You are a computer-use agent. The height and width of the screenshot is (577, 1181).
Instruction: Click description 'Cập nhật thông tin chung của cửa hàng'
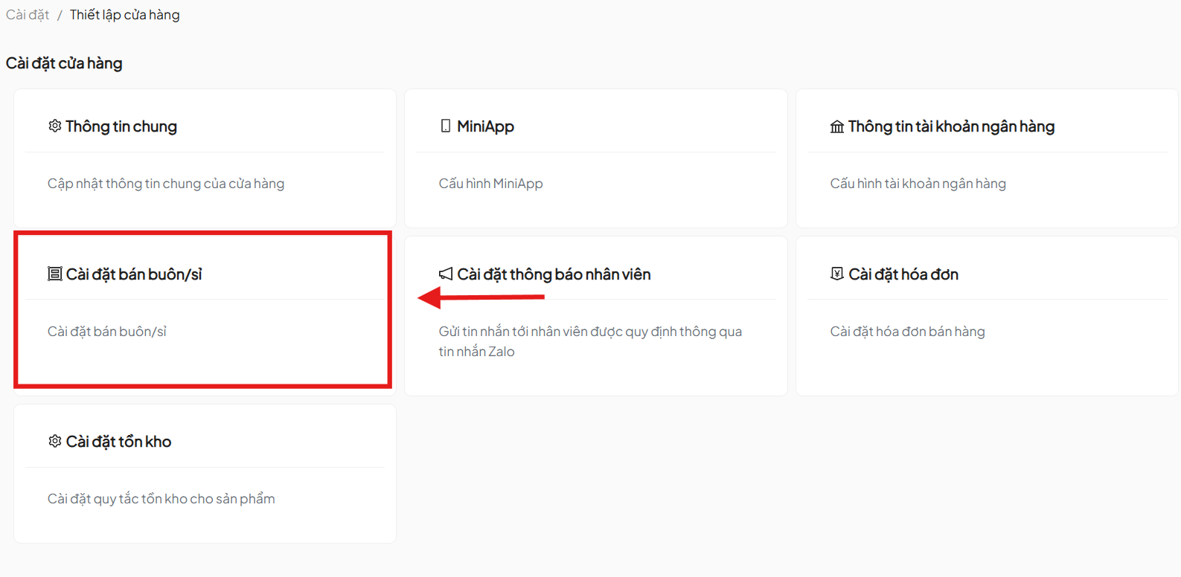(x=166, y=184)
